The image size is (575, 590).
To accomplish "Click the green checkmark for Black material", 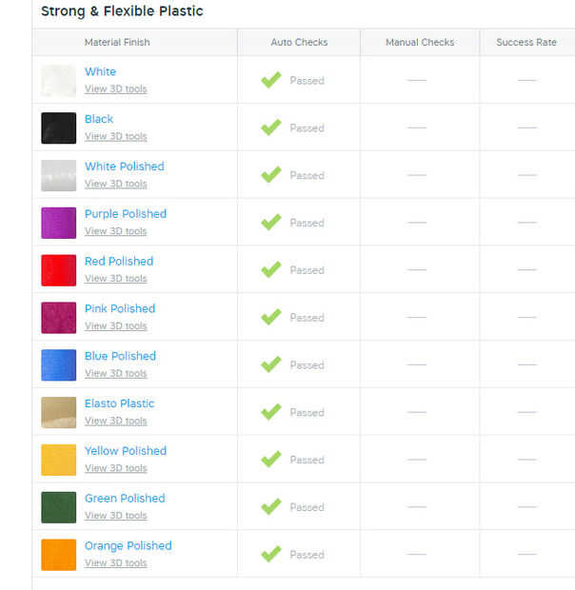I will click(x=271, y=128).
